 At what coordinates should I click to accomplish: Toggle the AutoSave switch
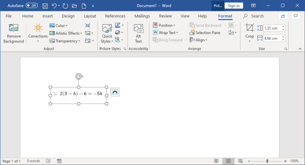point(32,5)
